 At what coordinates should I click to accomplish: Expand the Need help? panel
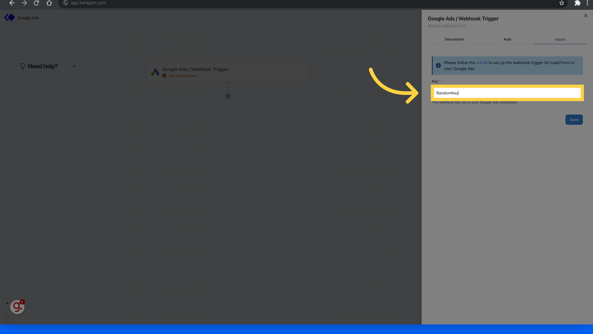(x=74, y=66)
